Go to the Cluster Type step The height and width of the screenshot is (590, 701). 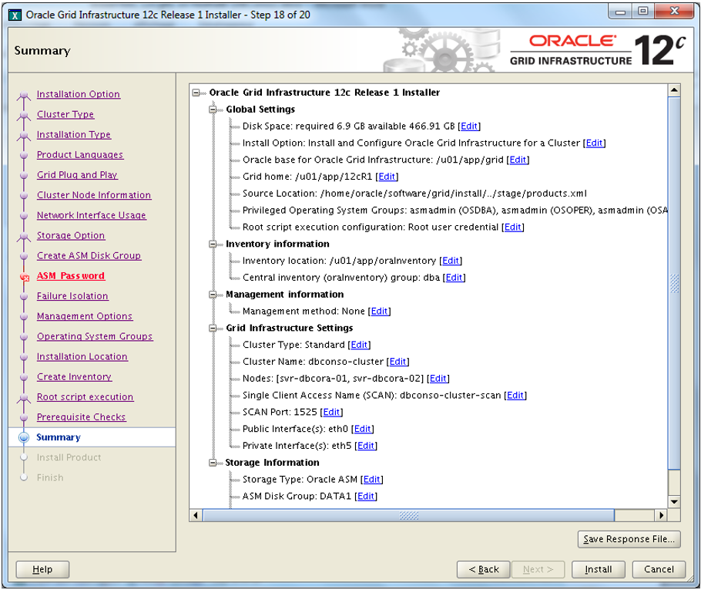[x=65, y=115]
